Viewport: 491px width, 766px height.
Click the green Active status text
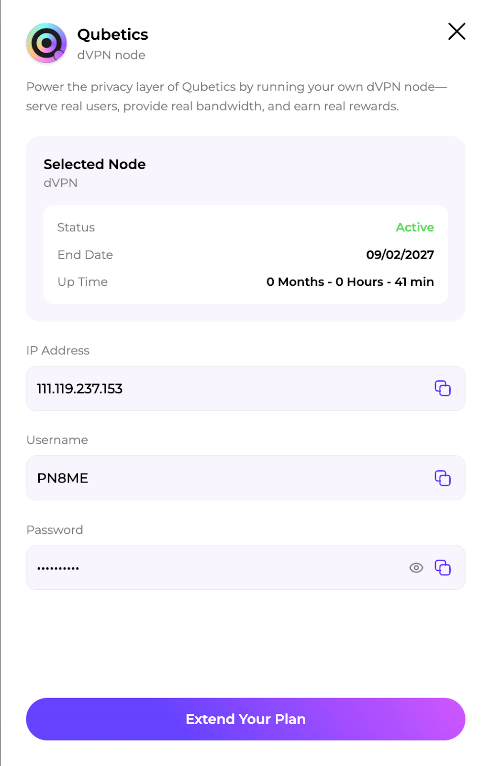[414, 227]
